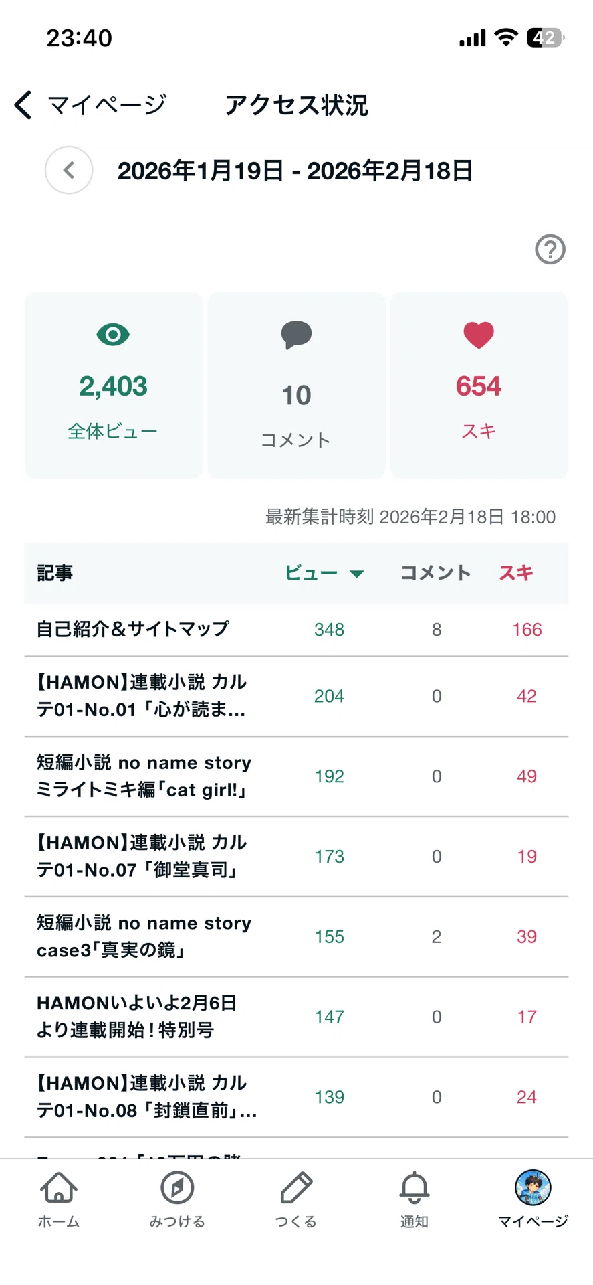
Task: Open article case3「真実の鏡」
Action: 296,937
